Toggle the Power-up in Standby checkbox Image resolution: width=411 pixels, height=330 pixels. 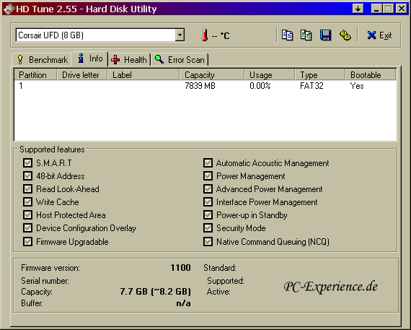click(208, 214)
